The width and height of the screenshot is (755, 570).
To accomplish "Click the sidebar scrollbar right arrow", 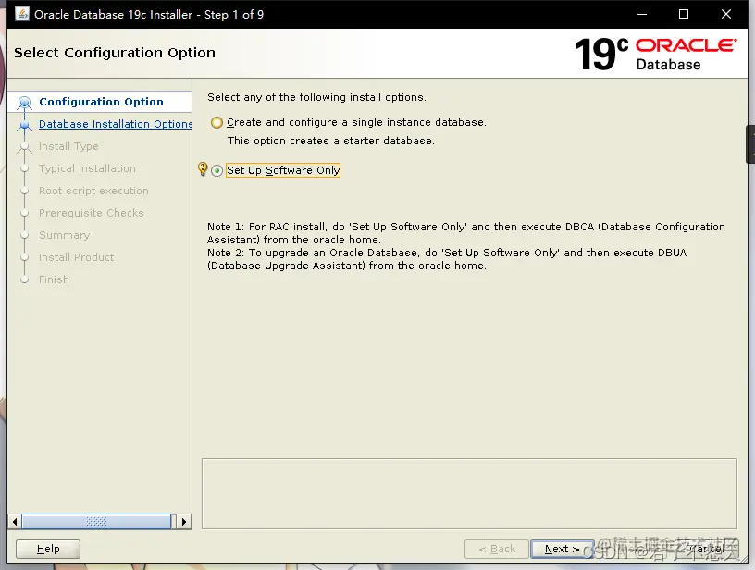I will tap(184, 522).
